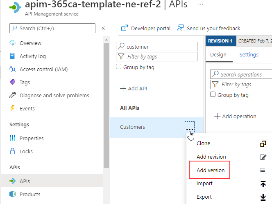Click the Clone copy icon
272x204 pixels.
[263, 144]
